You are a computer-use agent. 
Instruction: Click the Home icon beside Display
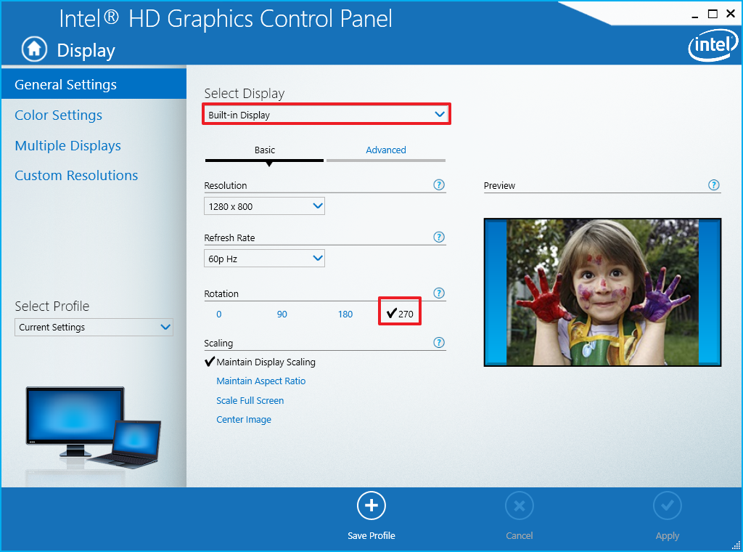34,49
